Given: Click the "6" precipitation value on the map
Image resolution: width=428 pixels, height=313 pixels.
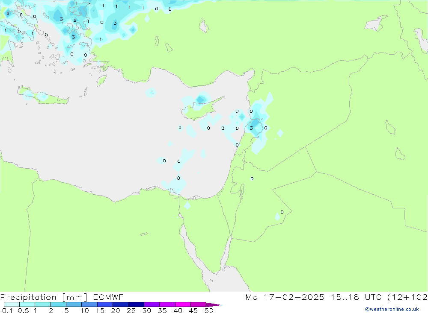Looking at the screenshot, I should point(8,13).
